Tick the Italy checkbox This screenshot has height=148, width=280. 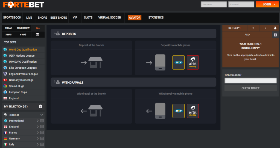(42, 144)
